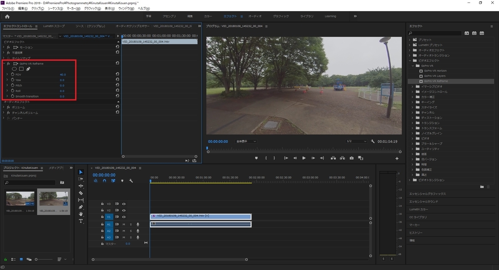The height and width of the screenshot is (270, 499).
Task: Expand the Pitch parameter
Action: 7,85
